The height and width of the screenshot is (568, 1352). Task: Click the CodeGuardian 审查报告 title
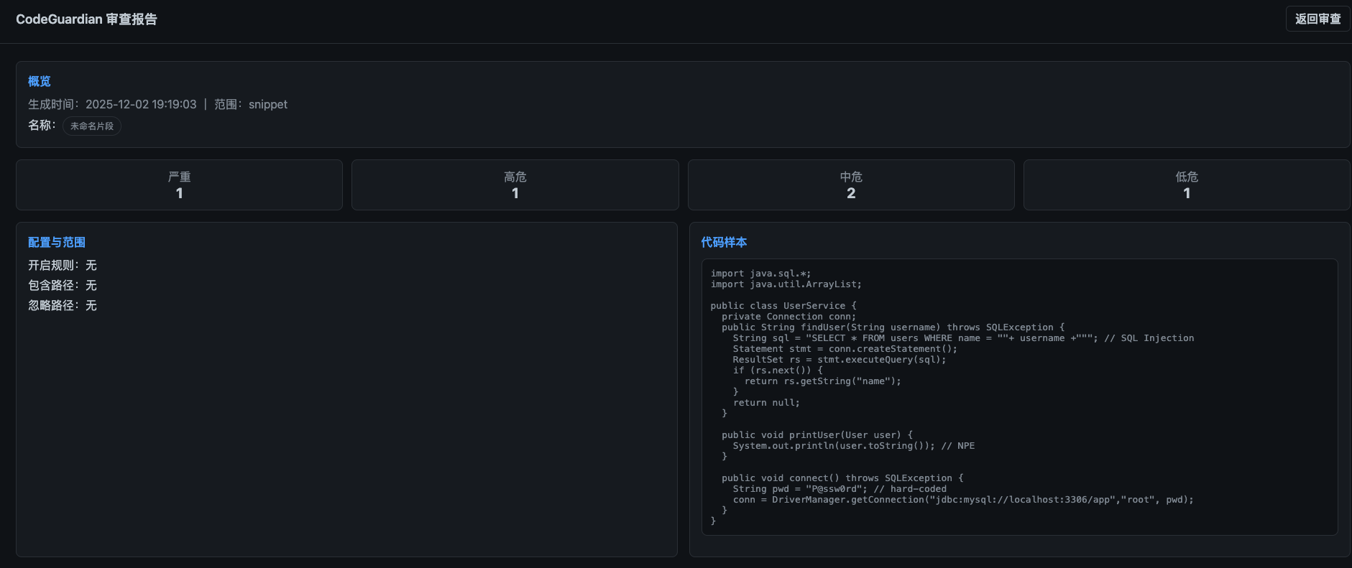coord(86,19)
